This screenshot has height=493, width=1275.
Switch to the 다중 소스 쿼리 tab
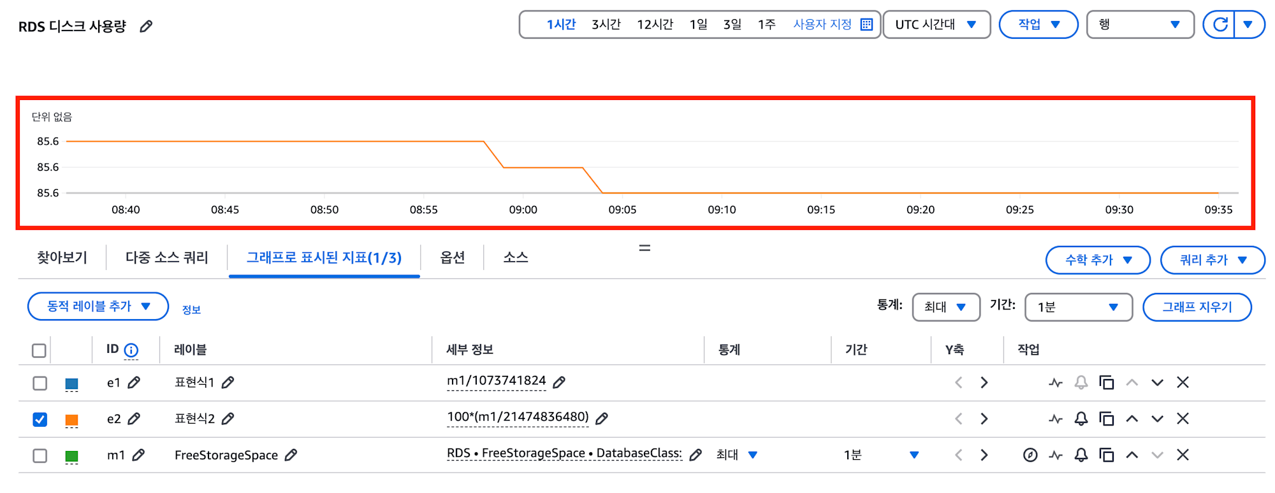click(x=166, y=257)
